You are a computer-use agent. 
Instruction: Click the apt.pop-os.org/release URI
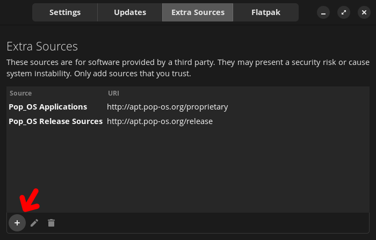[x=160, y=121]
